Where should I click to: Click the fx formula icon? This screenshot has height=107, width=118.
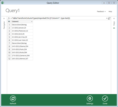point(9,18)
